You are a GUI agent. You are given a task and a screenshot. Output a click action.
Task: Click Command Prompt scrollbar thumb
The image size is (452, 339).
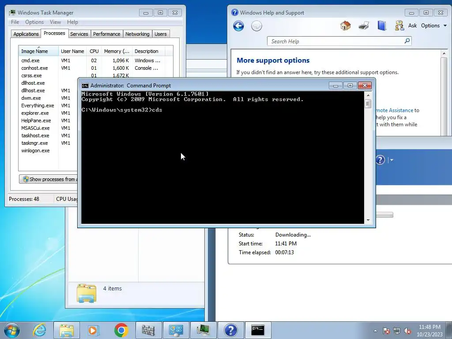click(368, 103)
